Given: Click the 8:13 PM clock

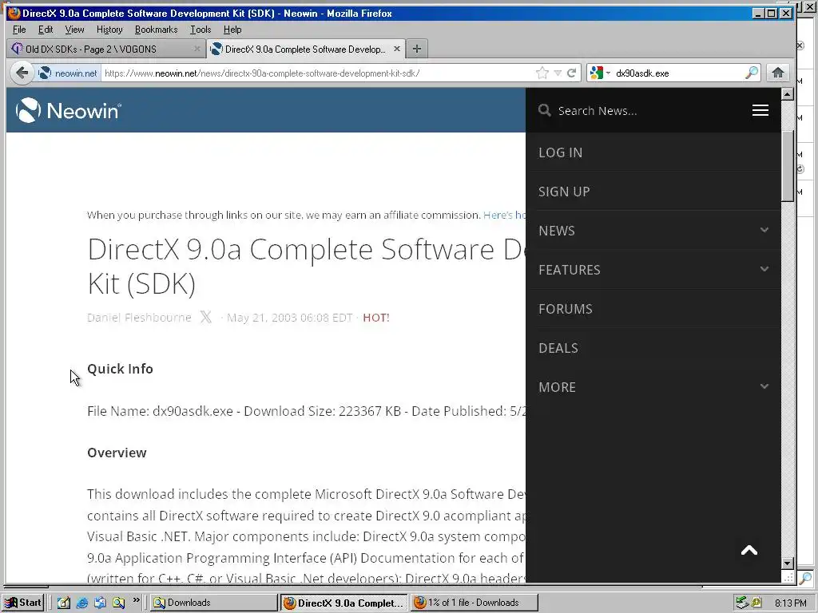Looking at the screenshot, I should [790, 603].
